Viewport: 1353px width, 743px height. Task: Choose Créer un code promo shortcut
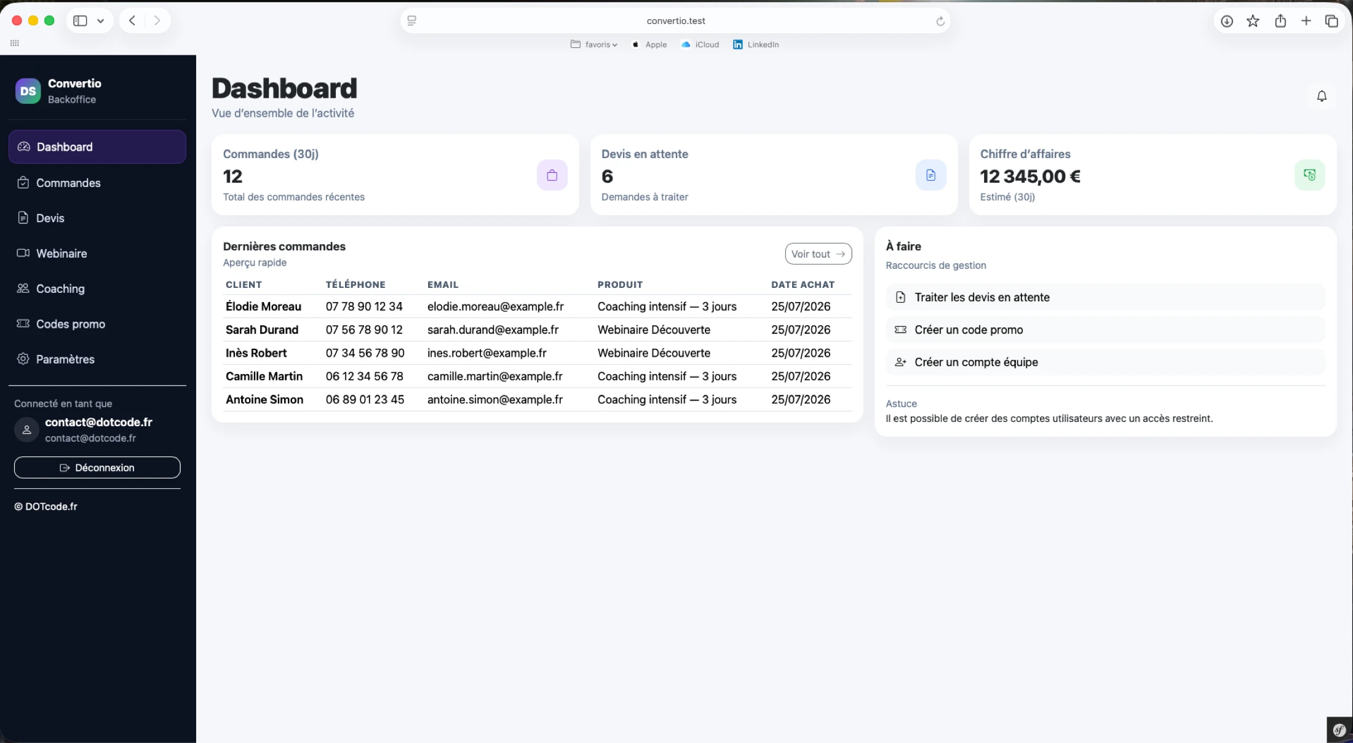[x=1105, y=330]
